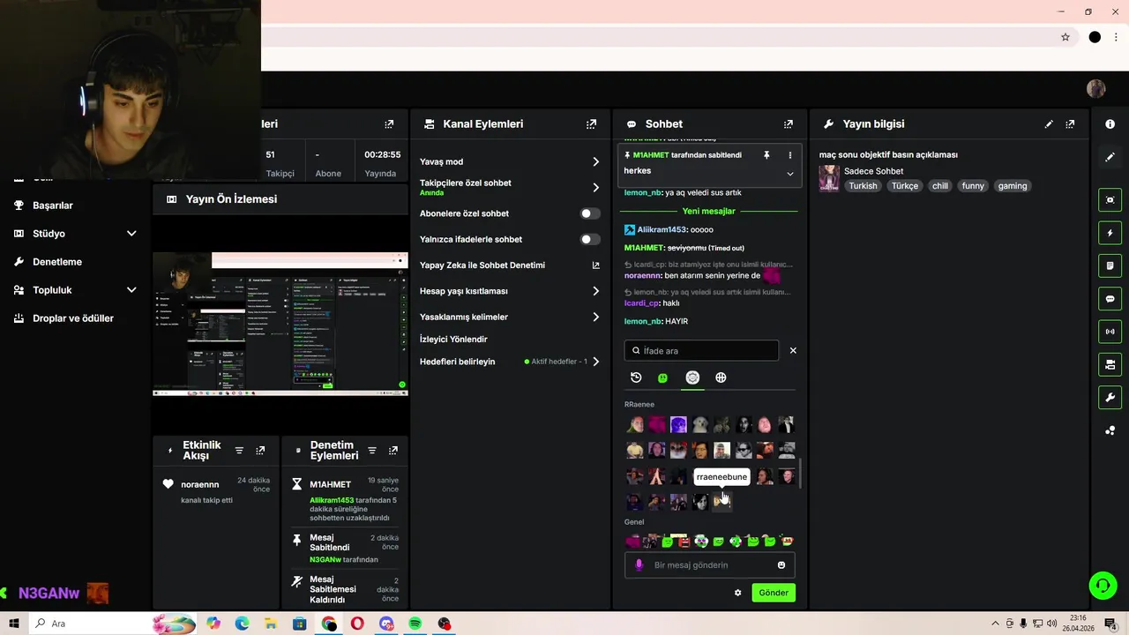
Task: Click the emote picker scrollbar
Action: 801,474
